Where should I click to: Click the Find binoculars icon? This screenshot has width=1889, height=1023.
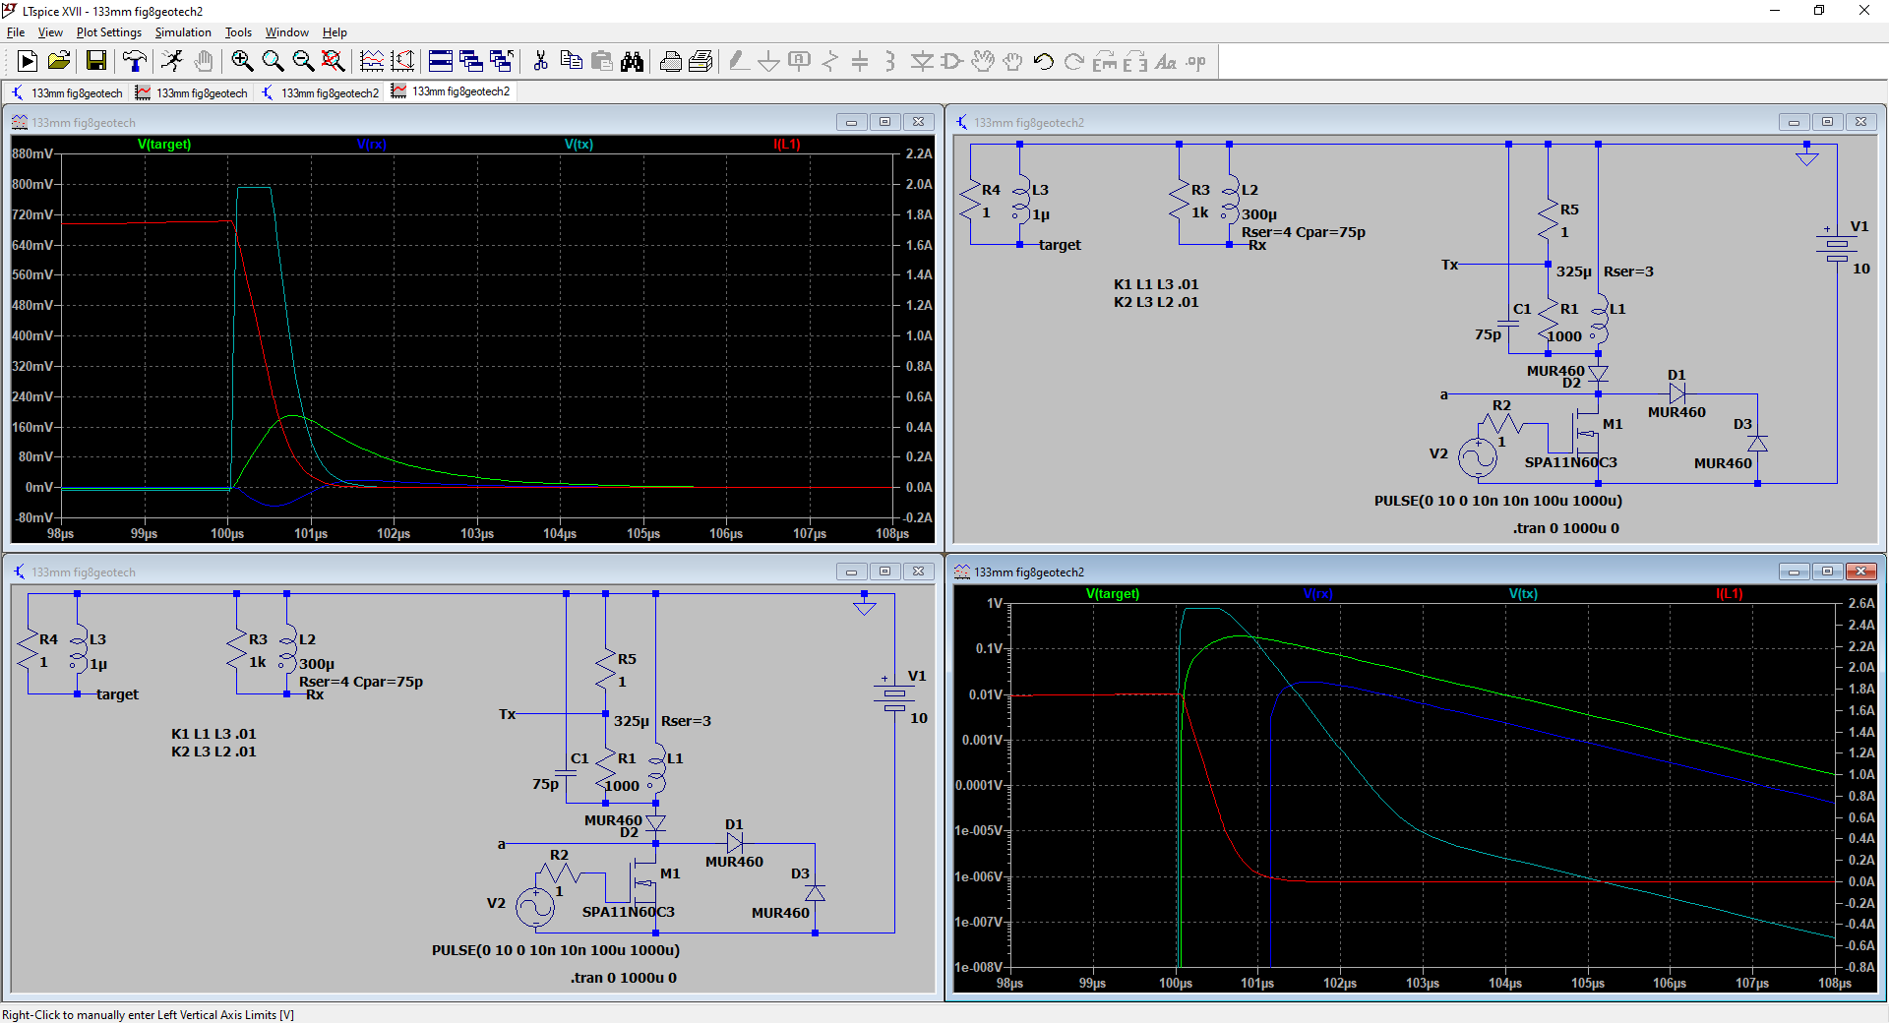[632, 62]
